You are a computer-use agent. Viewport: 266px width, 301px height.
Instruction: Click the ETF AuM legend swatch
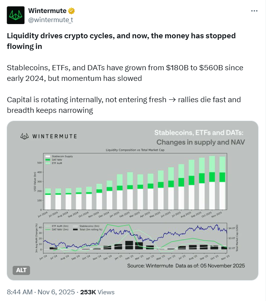[x=47, y=163]
